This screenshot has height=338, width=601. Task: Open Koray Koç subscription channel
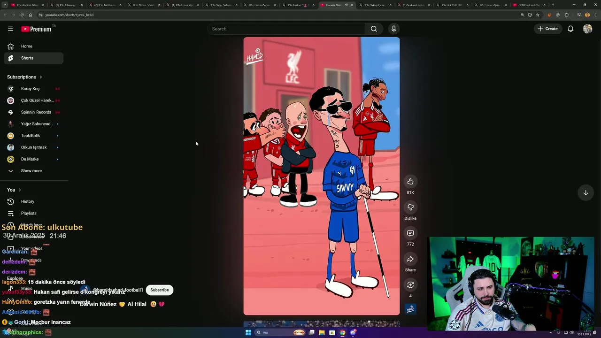[x=33, y=89]
